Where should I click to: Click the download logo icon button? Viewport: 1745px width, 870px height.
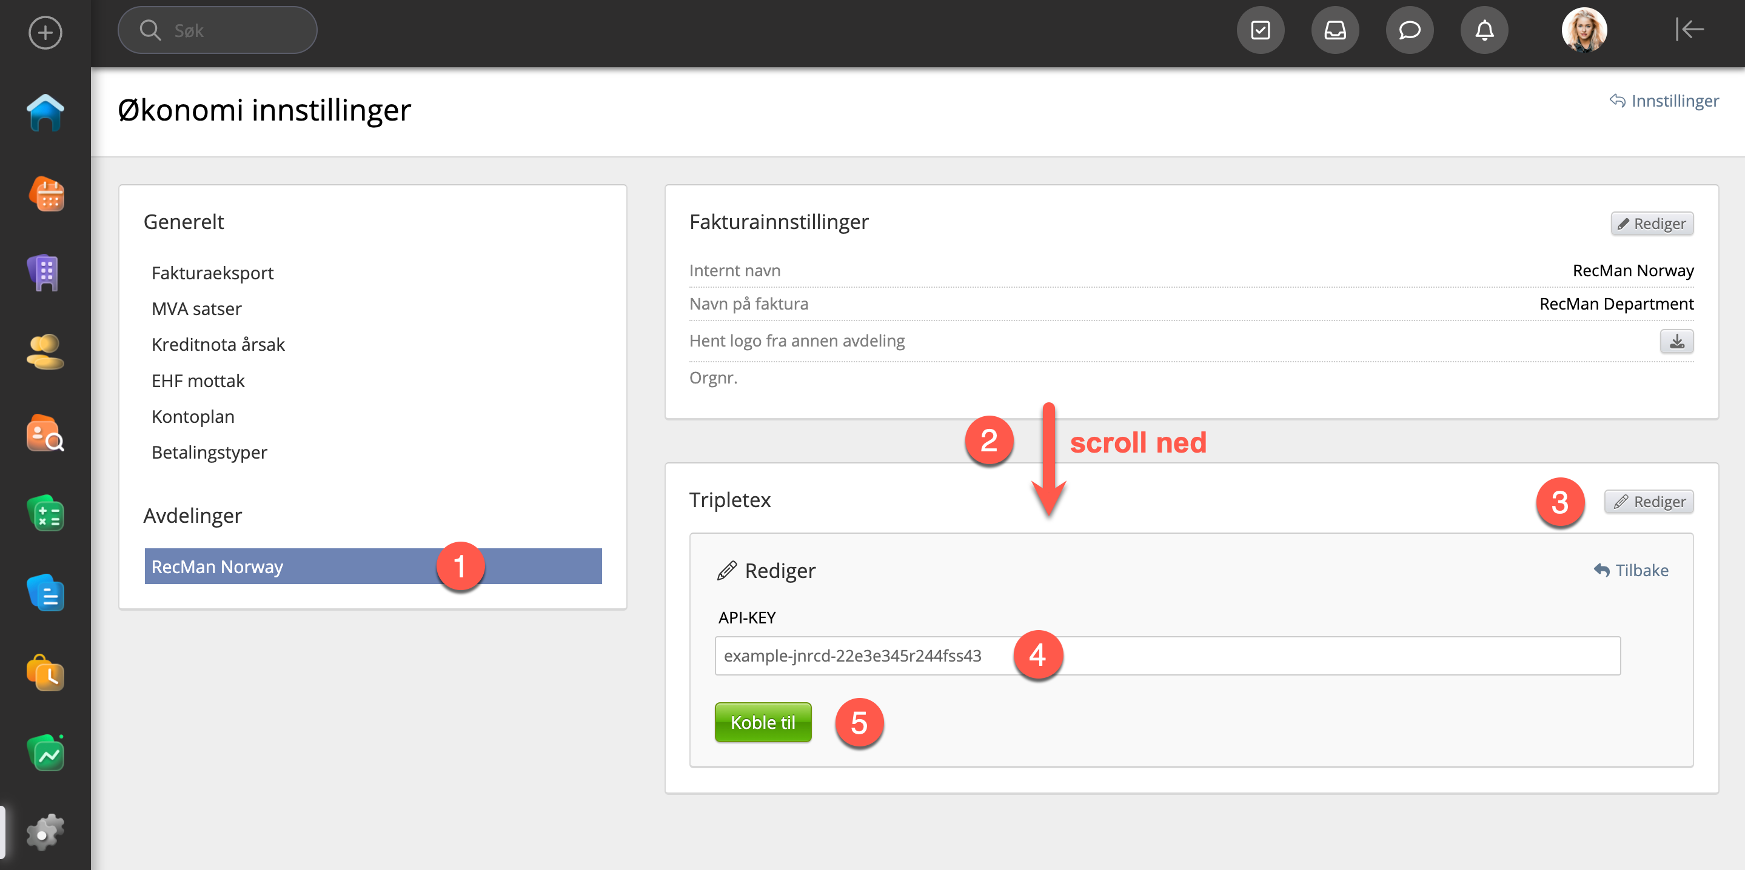pos(1676,341)
